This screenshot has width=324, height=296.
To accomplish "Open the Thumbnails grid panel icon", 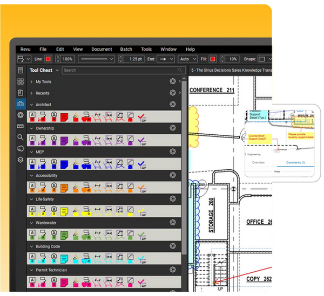I will (21, 81).
